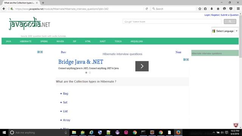Click the Pocket icon in the toolbar

coord(231,9)
